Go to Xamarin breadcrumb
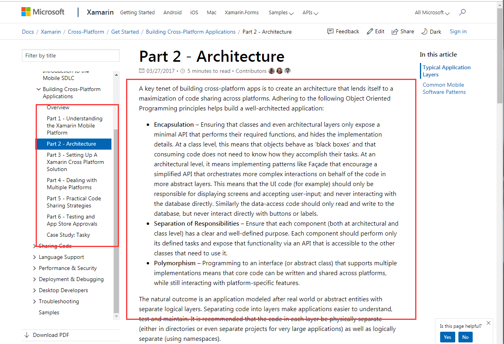This screenshot has width=504, height=344. coord(51,32)
